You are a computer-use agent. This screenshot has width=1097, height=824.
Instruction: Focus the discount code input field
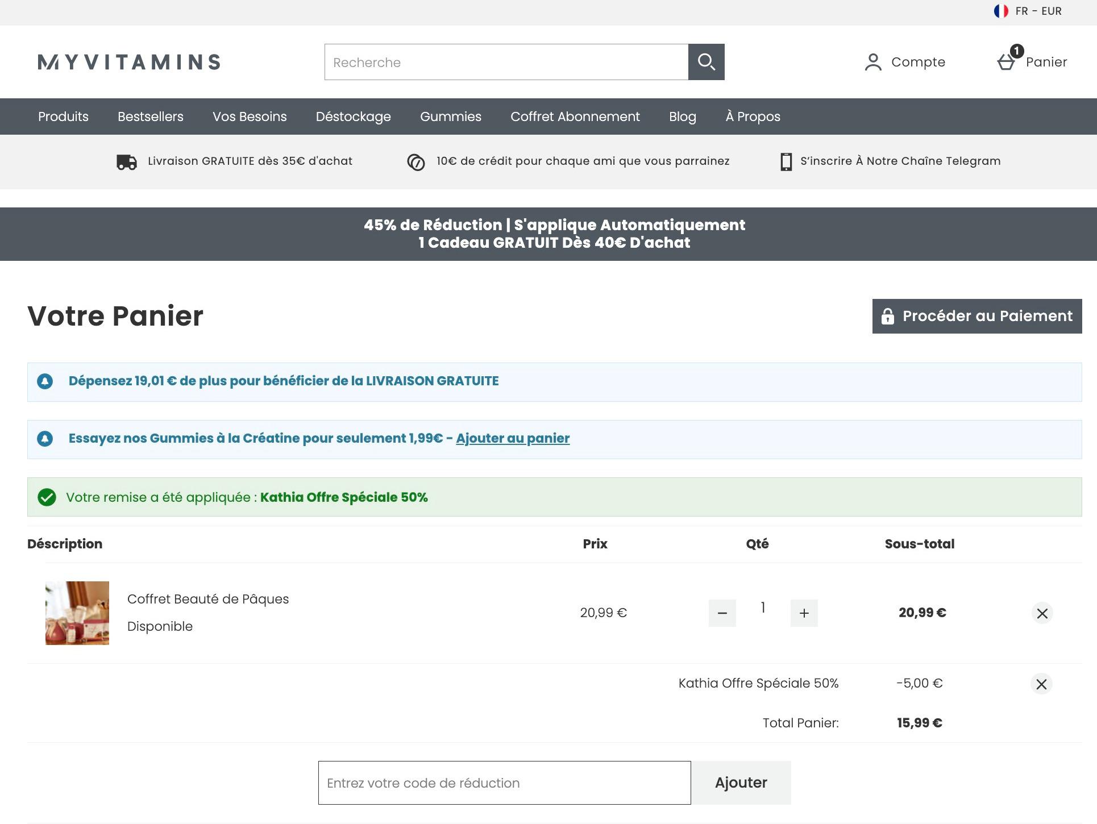tap(505, 783)
